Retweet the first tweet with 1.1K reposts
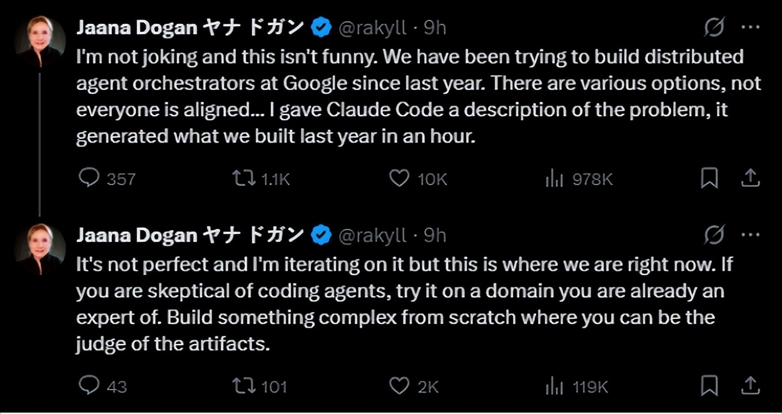 click(243, 179)
